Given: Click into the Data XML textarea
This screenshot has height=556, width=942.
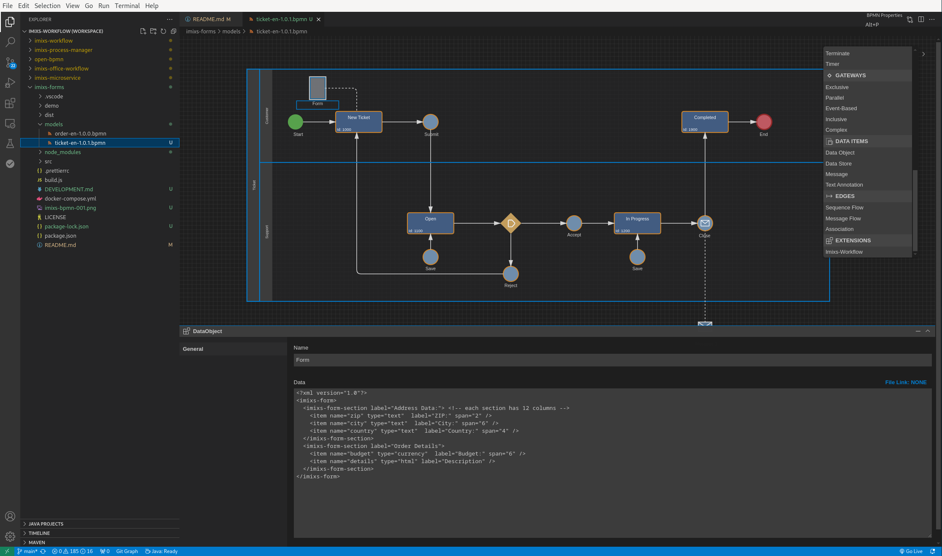Looking at the screenshot, I should click(612, 463).
